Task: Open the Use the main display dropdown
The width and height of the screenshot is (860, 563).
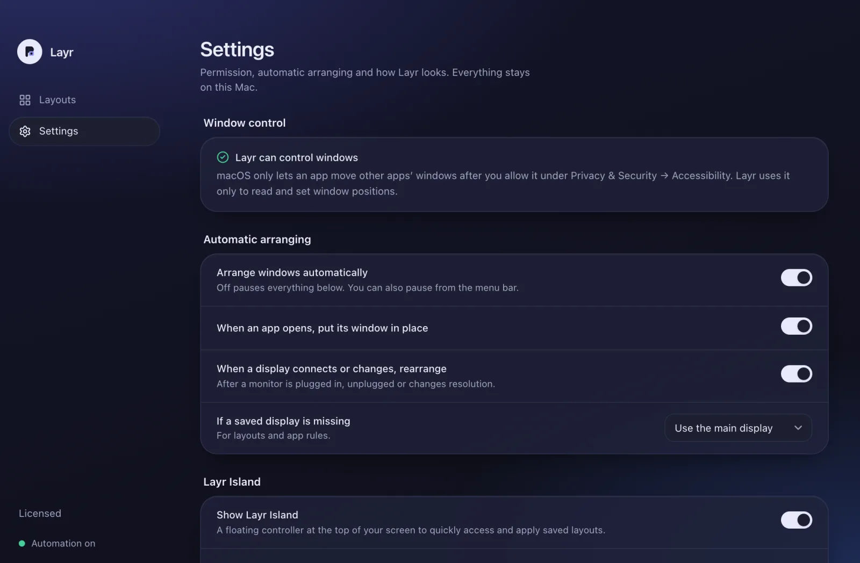Action: pyautogui.click(x=738, y=428)
